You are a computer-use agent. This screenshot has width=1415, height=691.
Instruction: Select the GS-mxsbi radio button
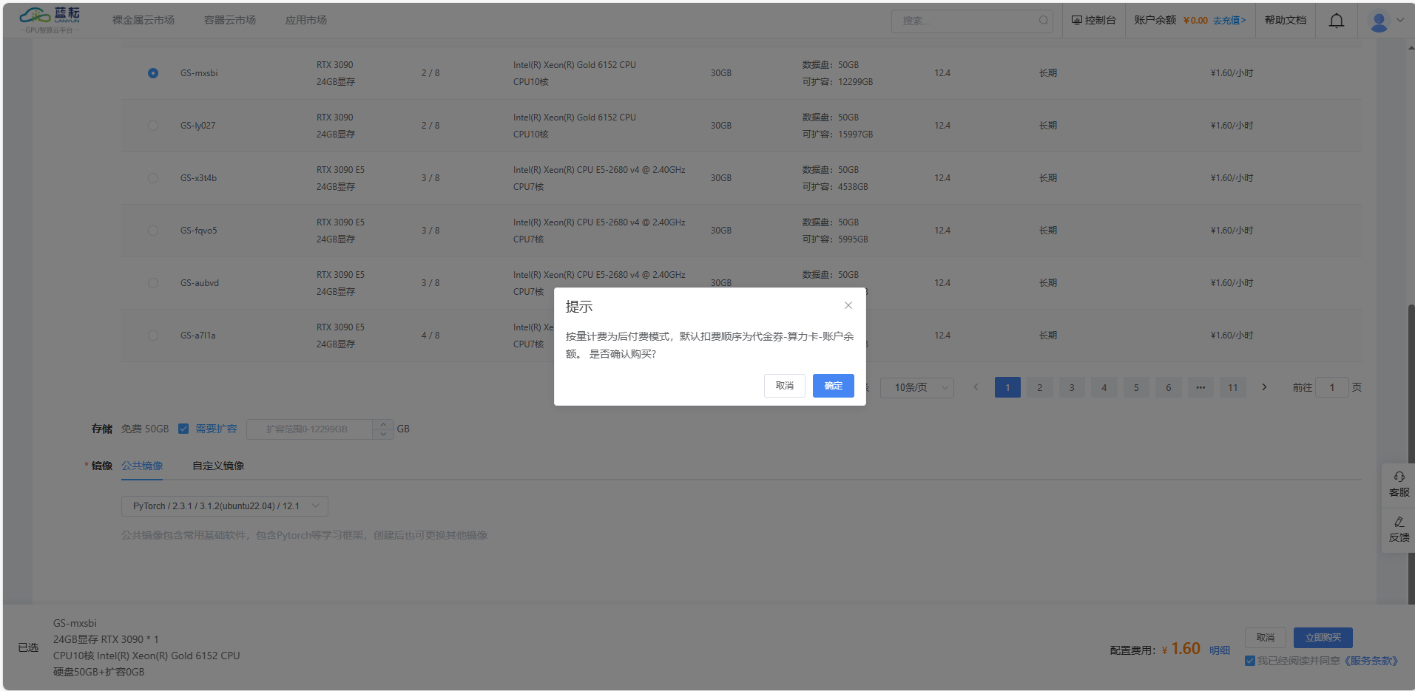point(153,73)
